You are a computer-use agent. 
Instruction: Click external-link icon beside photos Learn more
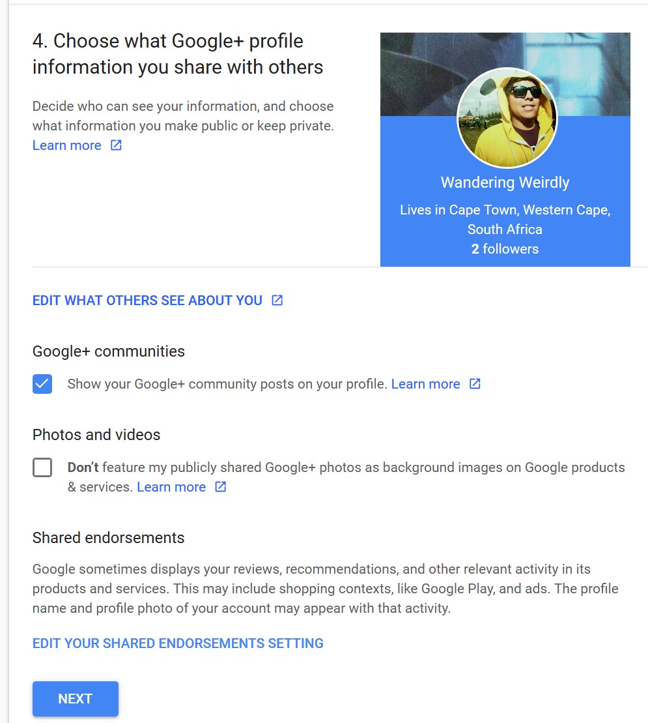tap(221, 487)
